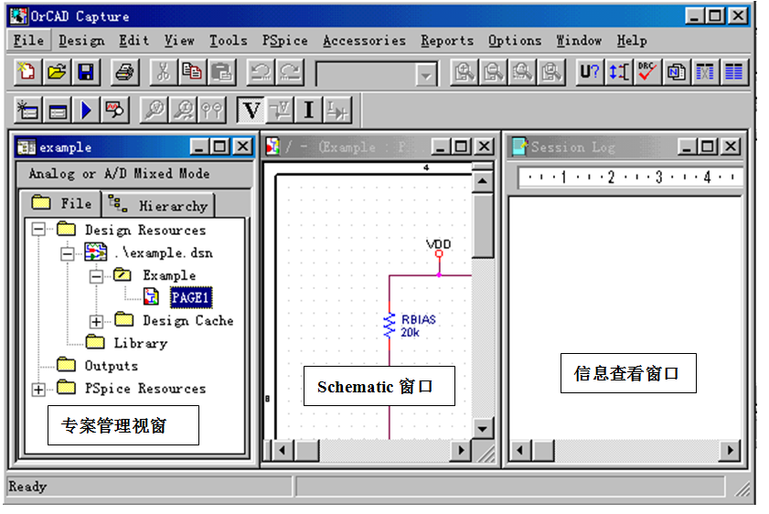
Task: Switch to the Hierarchy tab
Action: [158, 205]
